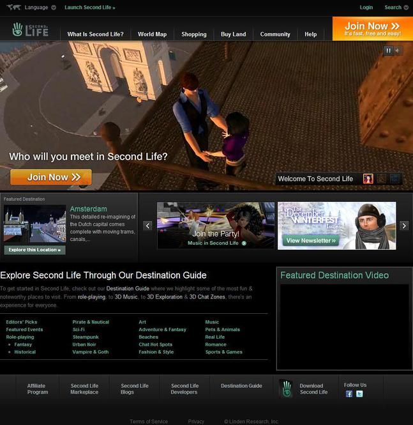
Task: Open Vampire & Goth category
Action: pos(91,352)
